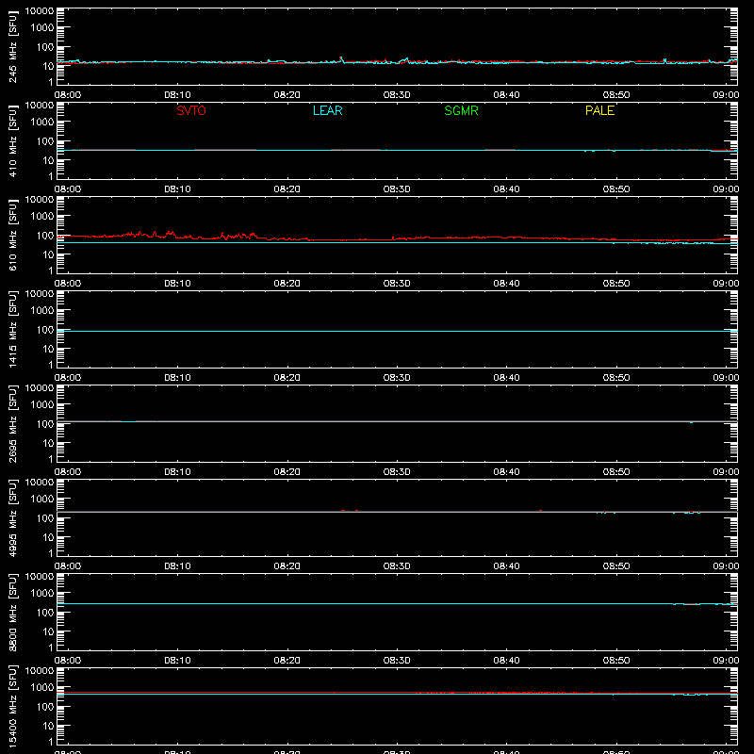
Task: Click the 08:30 time label below the 245 MHz plot
Action: coord(397,95)
